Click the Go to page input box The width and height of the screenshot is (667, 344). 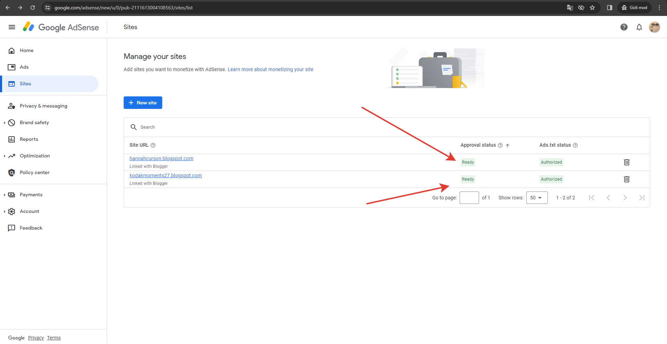pyautogui.click(x=469, y=198)
